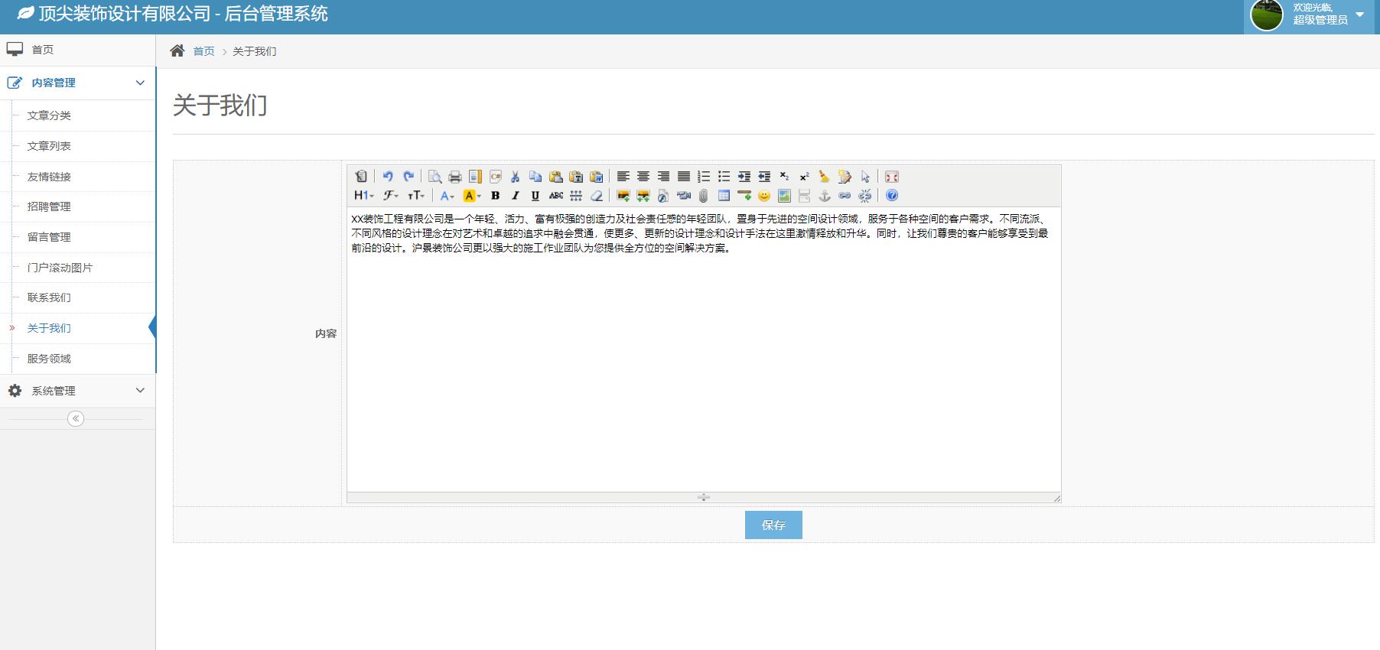This screenshot has width=1380, height=650.
Task: Open the text color picker
Action: [448, 196]
